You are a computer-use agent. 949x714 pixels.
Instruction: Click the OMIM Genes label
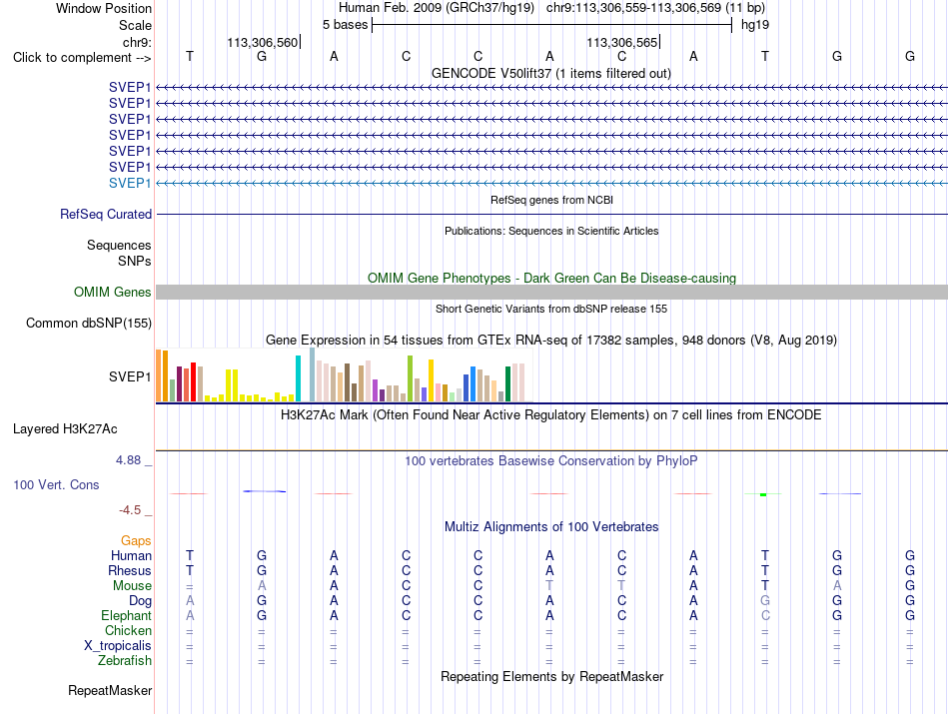point(112,293)
